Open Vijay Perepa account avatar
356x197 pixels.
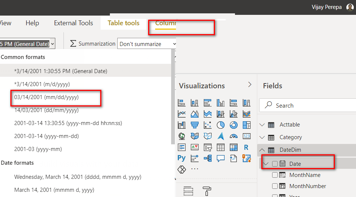tap(350, 7)
